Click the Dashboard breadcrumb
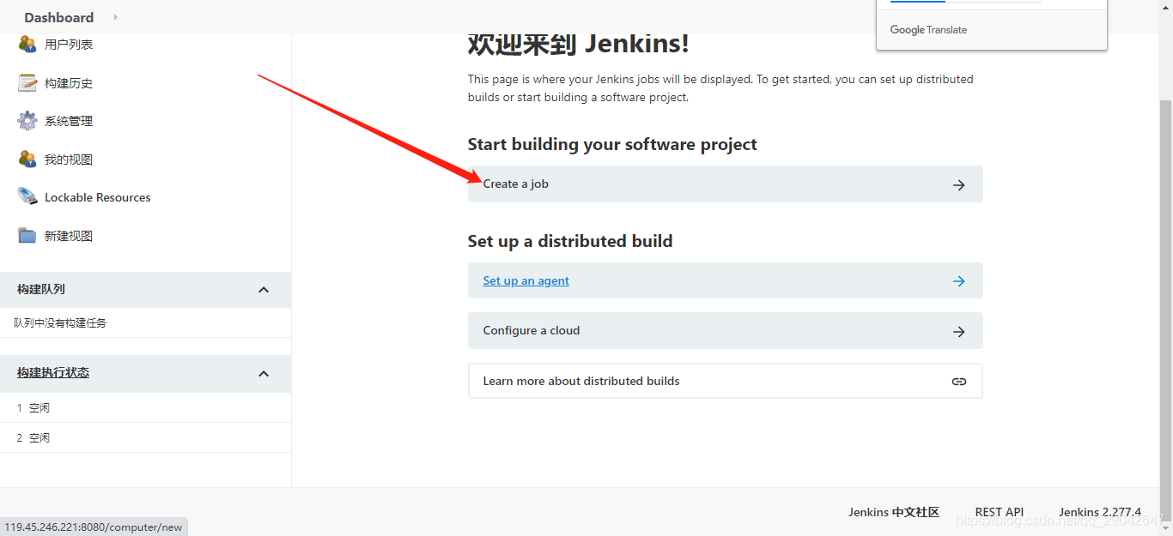The width and height of the screenshot is (1173, 536). (x=59, y=17)
